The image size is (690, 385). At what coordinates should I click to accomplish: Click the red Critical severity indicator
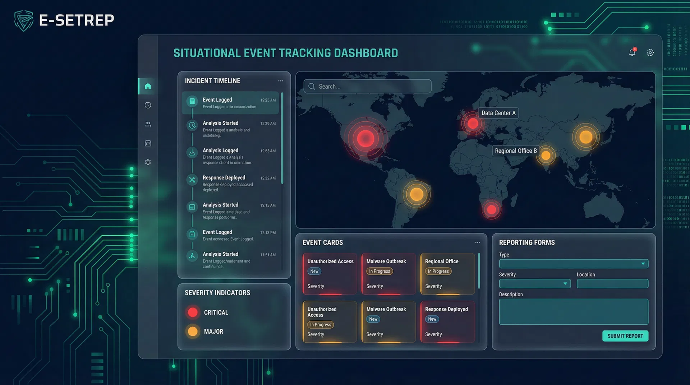pos(193,312)
